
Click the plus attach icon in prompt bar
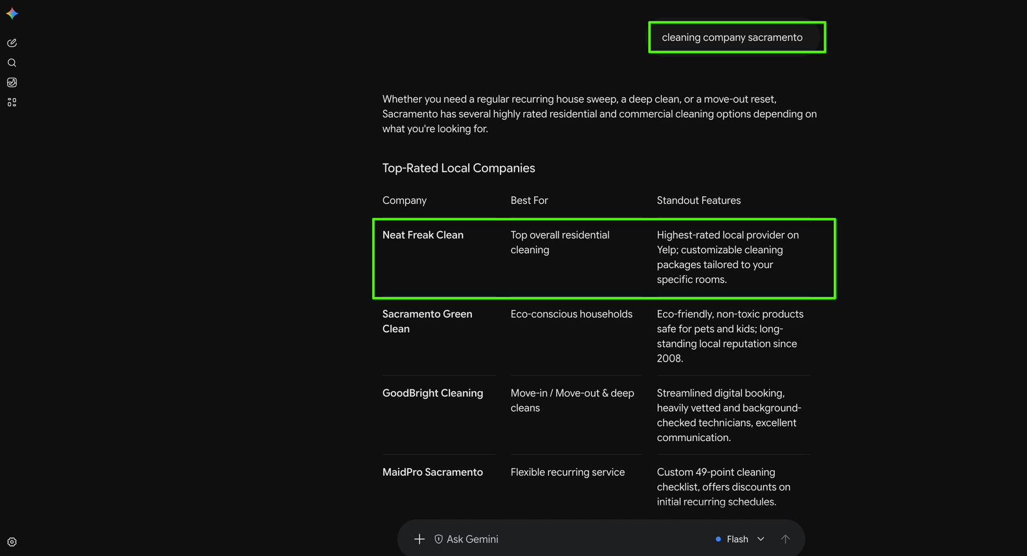point(419,539)
